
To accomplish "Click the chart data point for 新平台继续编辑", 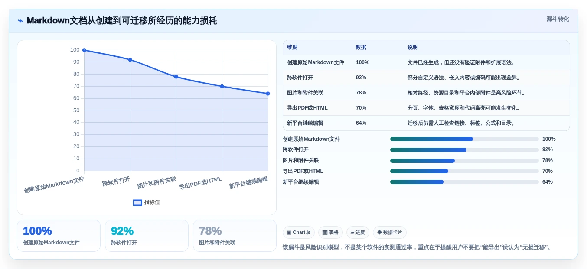I will [268, 94].
